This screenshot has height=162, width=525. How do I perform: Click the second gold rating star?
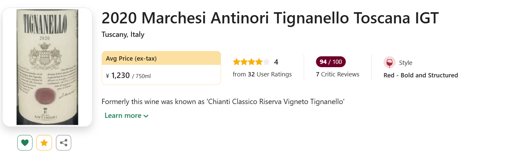coord(244,62)
